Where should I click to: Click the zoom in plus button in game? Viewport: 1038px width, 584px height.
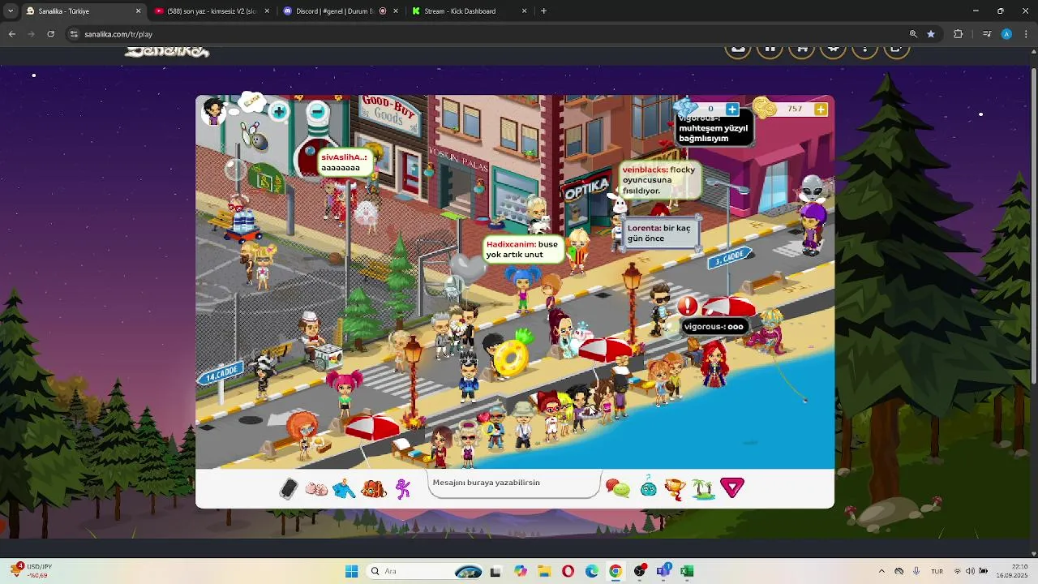point(278,111)
